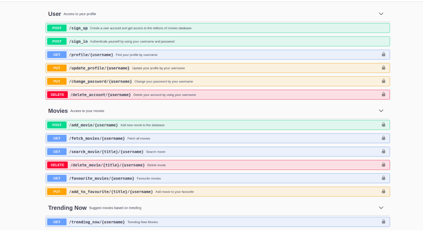Click GET badge of /fetch_movies/{username}
Viewport: 423px width, 238px height.
point(57,138)
